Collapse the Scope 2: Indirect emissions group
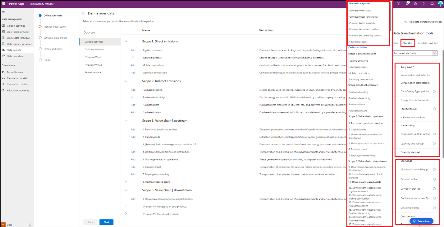 (x=126, y=81)
